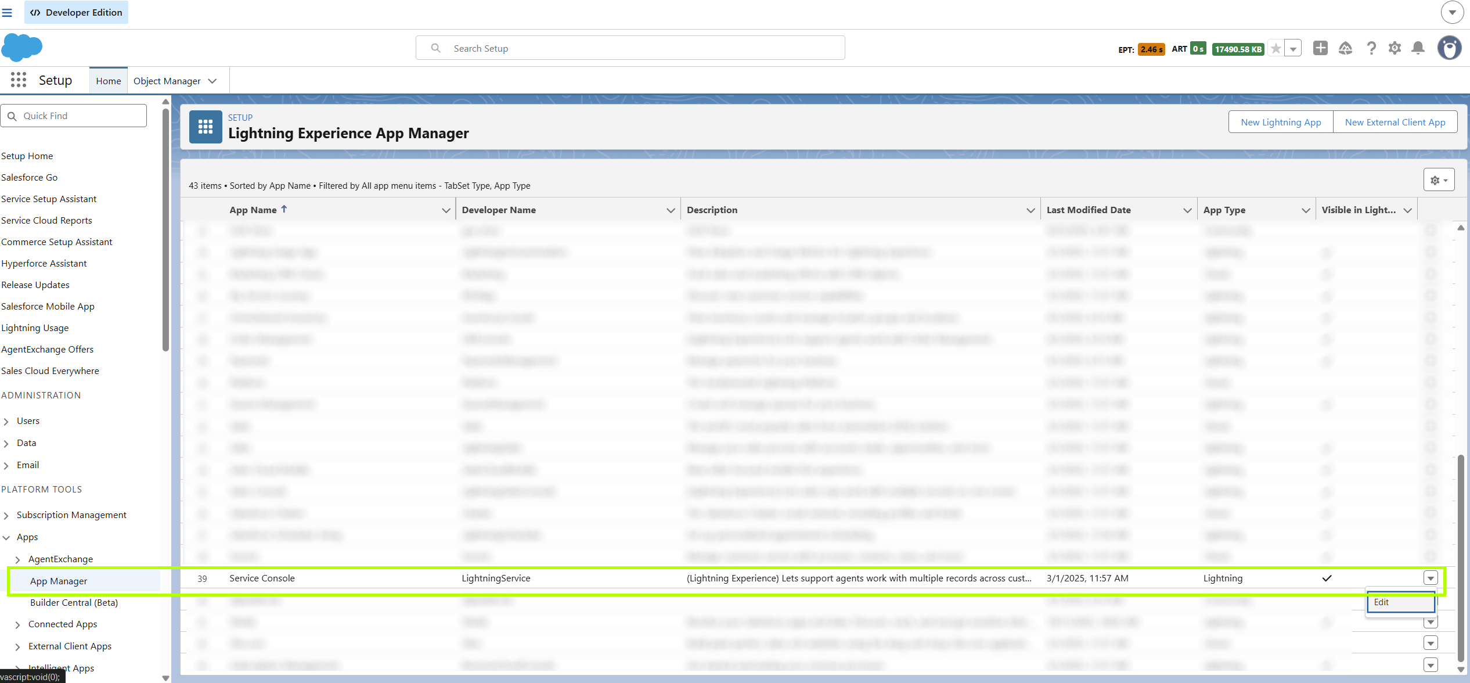Click the New Lightning App button
1470x683 pixels.
pos(1281,122)
